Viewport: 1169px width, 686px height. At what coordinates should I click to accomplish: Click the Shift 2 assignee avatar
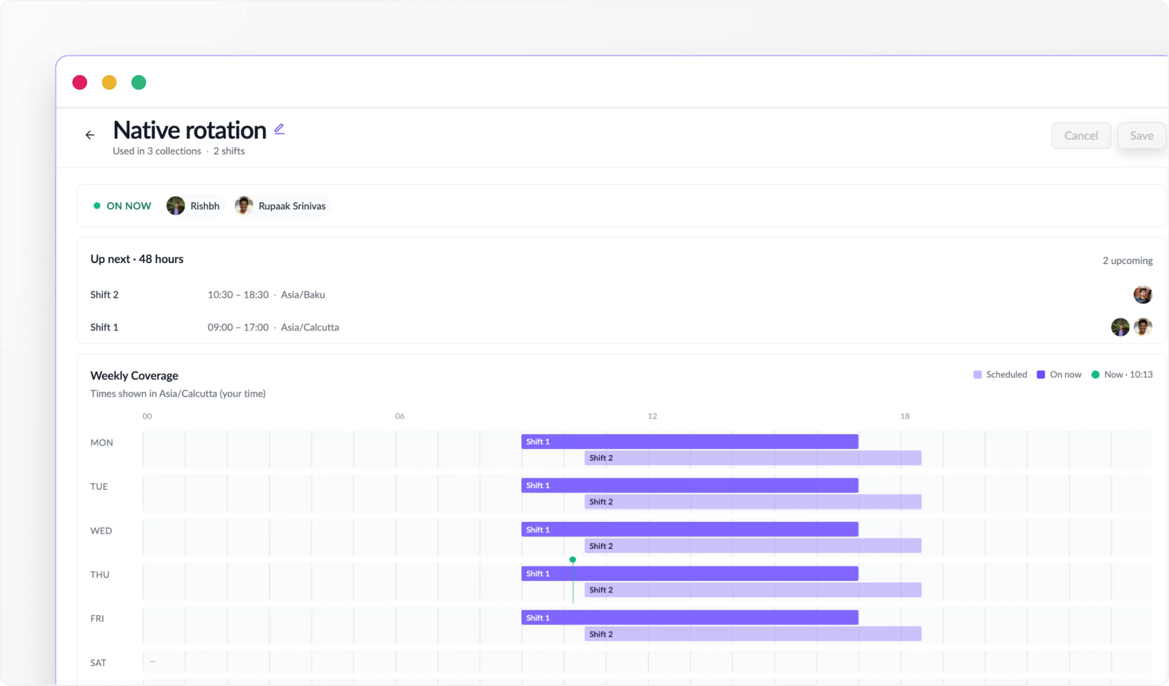tap(1143, 295)
